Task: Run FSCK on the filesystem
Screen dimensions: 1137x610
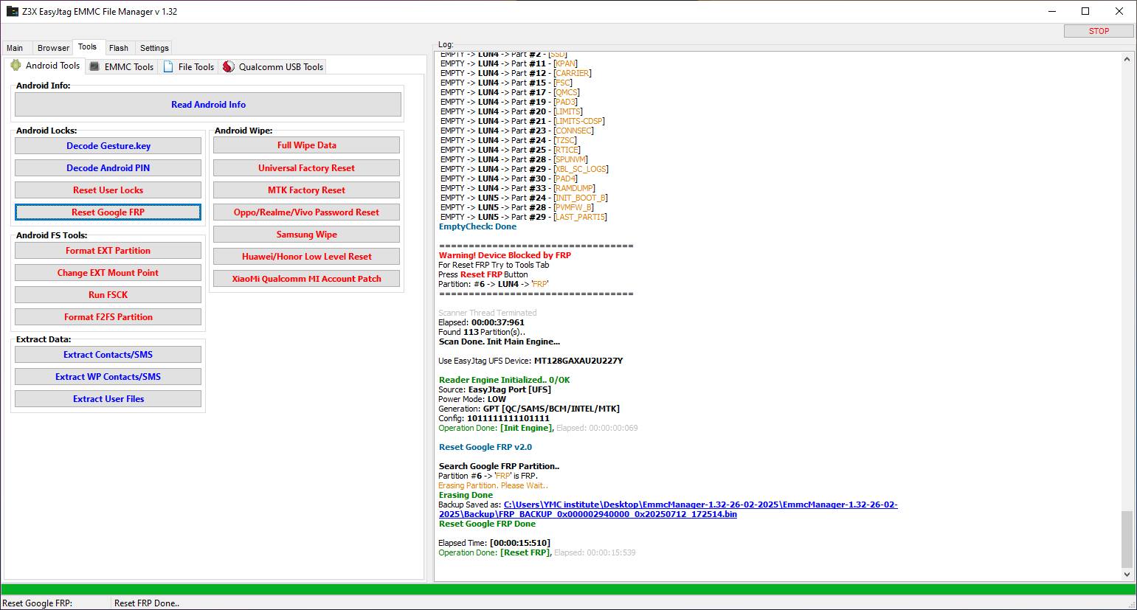Action: click(108, 295)
